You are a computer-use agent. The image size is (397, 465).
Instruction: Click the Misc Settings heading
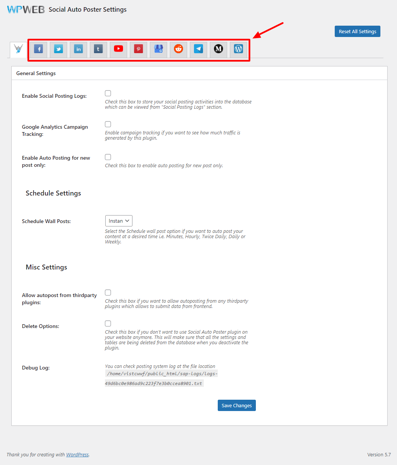pyautogui.click(x=46, y=267)
